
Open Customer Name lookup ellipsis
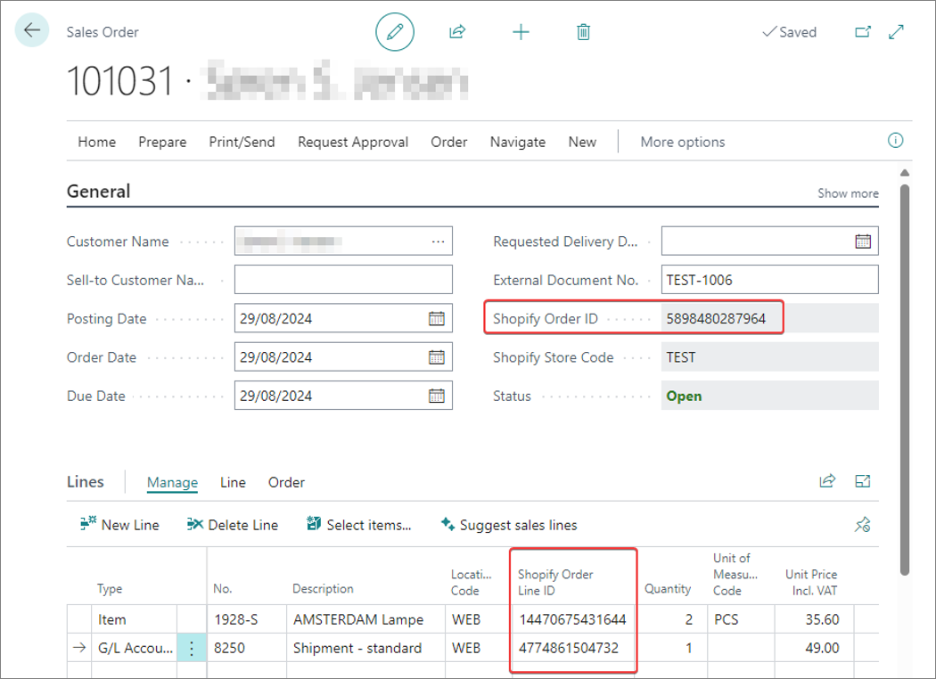439,241
